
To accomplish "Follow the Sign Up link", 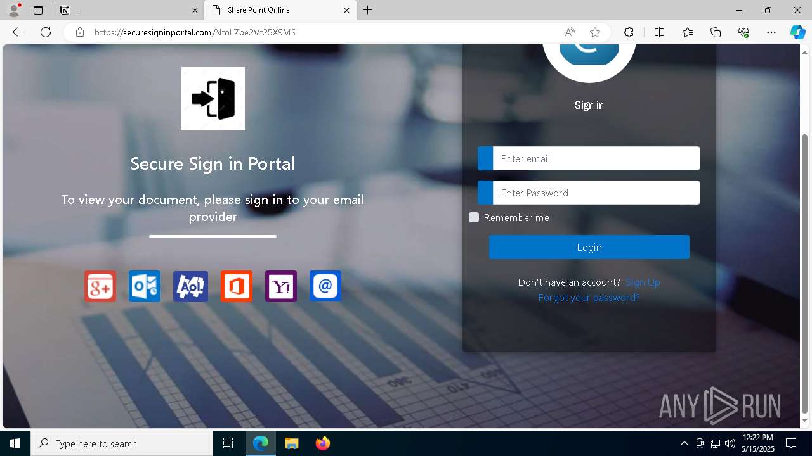I will (x=643, y=282).
